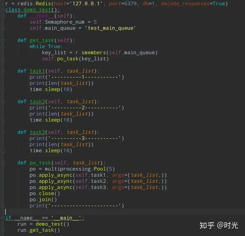Collapse the def task3 fold marker
The image size is (245, 236).
(3, 132)
